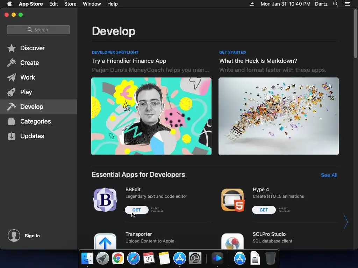This screenshot has width=358, height=268.
Task: Open System Preferences gear in dock
Action: click(195, 258)
